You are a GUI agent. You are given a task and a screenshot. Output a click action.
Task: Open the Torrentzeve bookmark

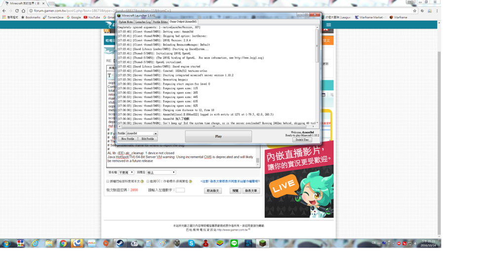(53, 17)
